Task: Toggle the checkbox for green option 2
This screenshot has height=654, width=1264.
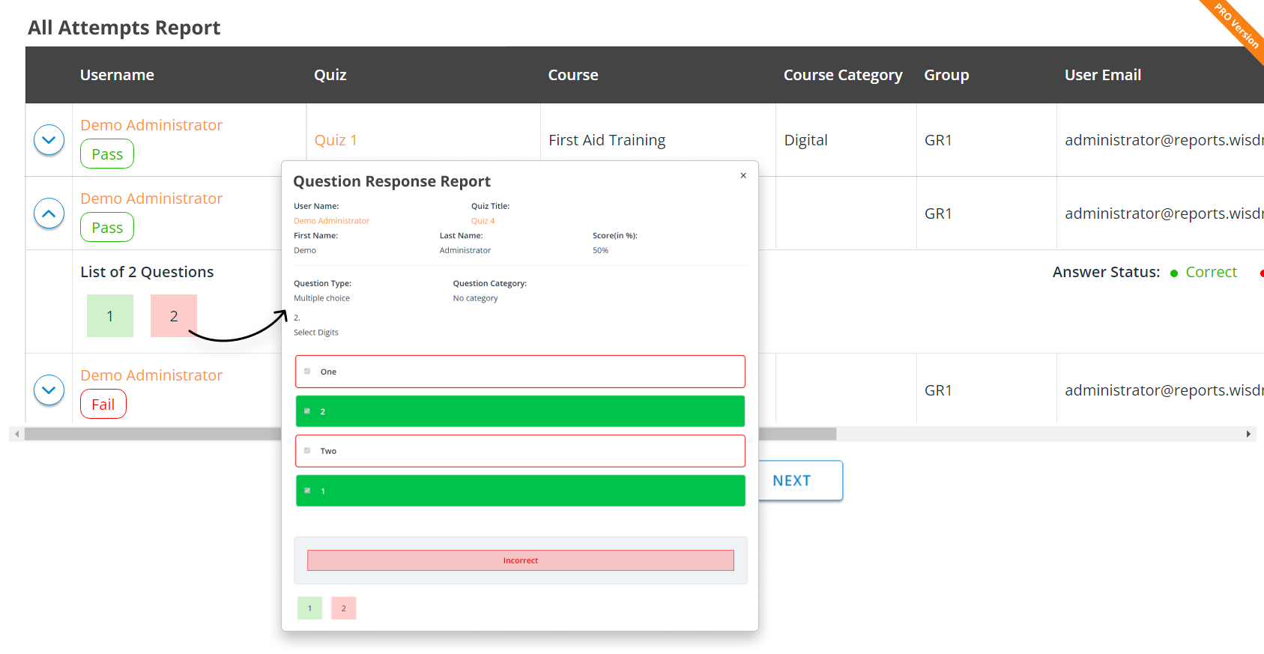Action: tap(307, 411)
